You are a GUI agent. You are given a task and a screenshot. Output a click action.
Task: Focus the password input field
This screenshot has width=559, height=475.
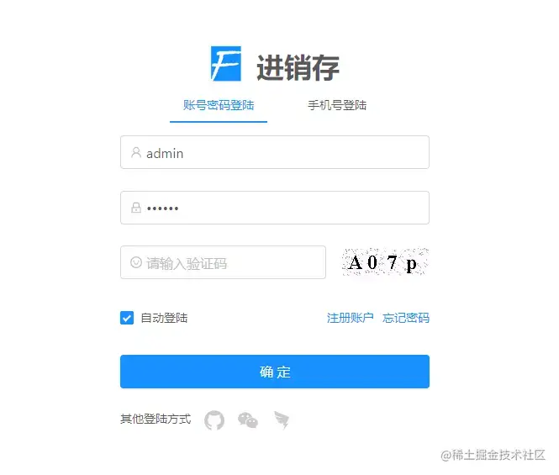click(275, 208)
